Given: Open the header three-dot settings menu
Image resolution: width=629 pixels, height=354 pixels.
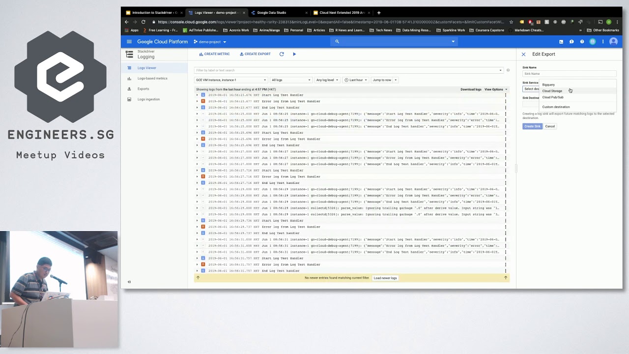Looking at the screenshot, I should tap(603, 42).
